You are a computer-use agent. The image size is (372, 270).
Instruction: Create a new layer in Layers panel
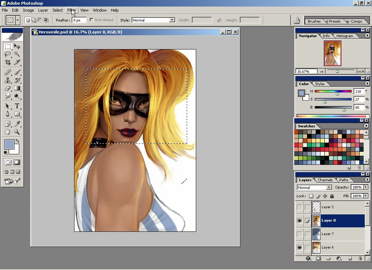[x=350, y=259]
